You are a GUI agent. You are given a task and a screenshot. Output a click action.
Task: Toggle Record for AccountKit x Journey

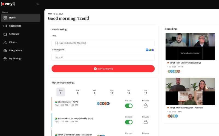(129, 122)
